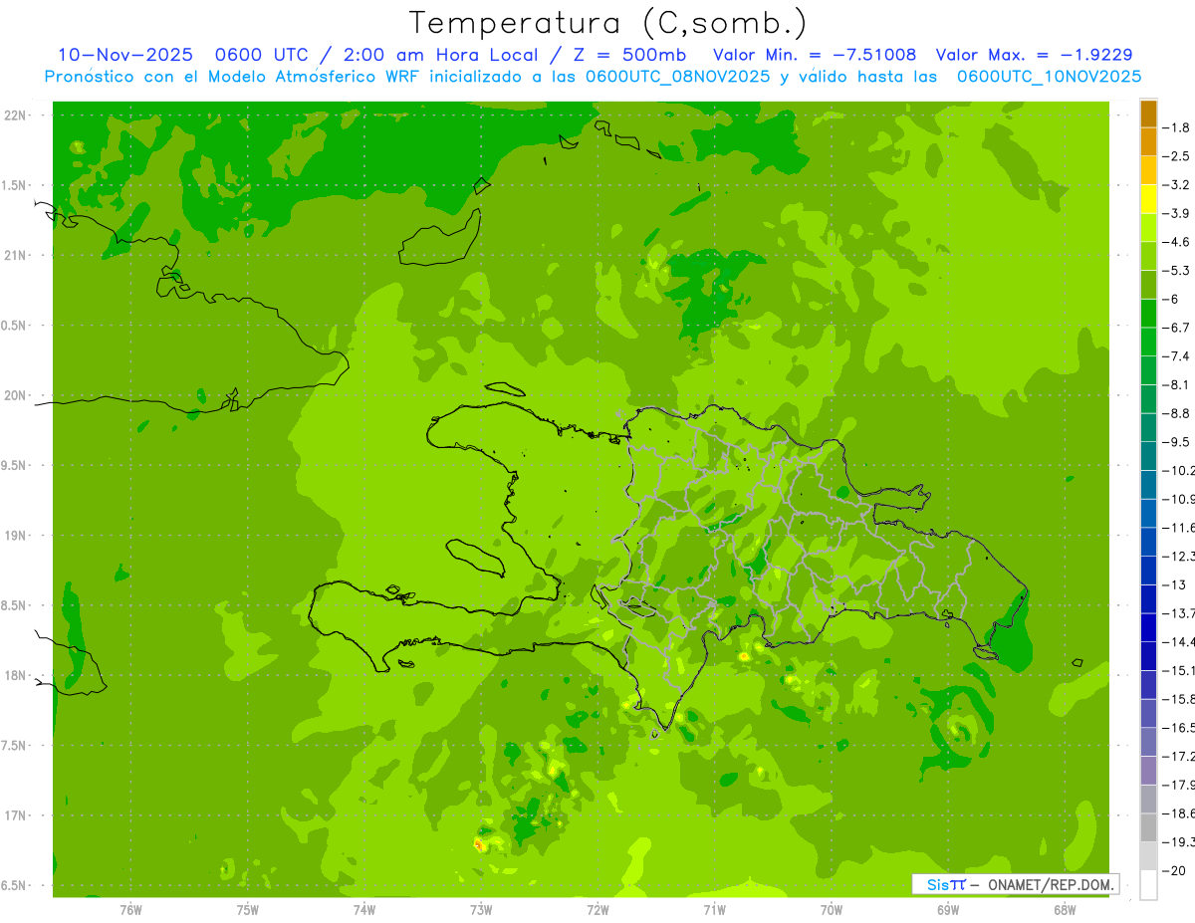Click the "Sis" logo text in the credit box
Screen dimensions: 1195x923
pos(936,884)
